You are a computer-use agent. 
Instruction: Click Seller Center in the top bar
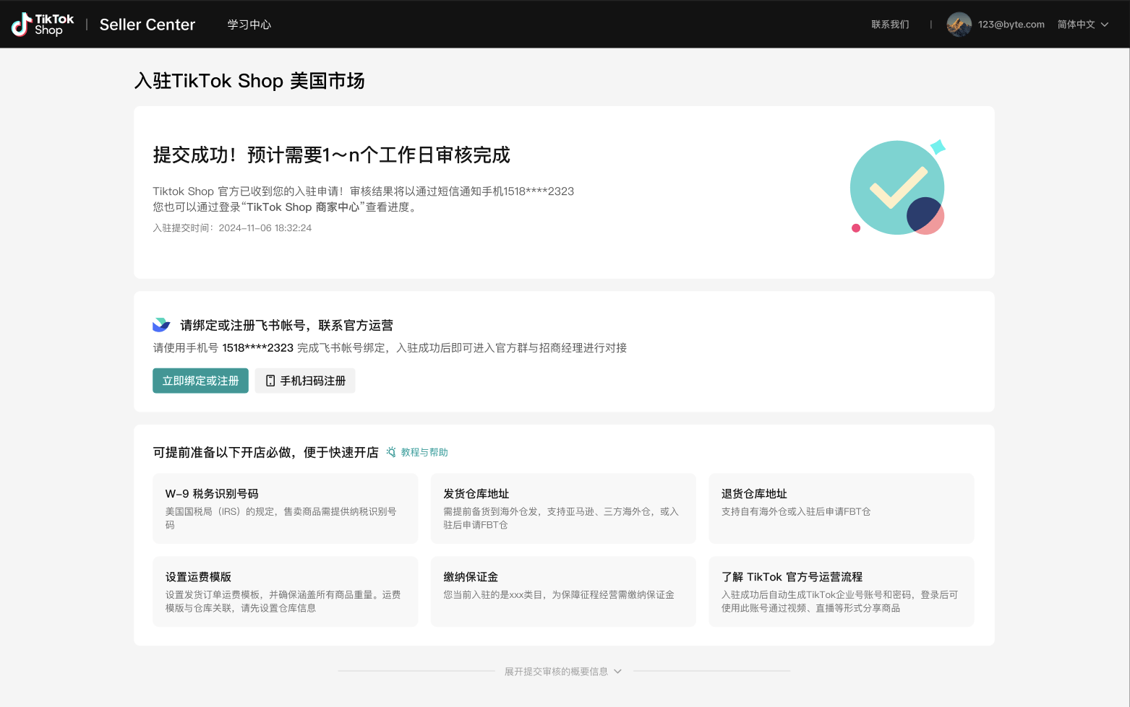[147, 24]
